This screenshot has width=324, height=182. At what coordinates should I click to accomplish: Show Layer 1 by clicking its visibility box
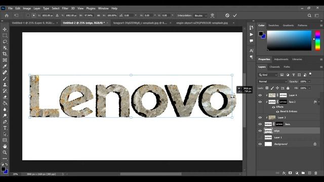[260, 138]
